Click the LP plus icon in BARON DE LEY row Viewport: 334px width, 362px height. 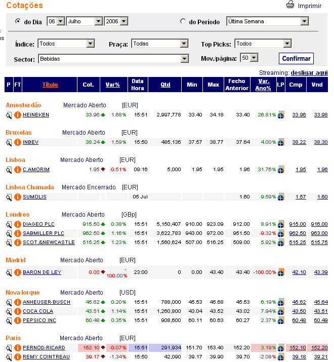281,273
